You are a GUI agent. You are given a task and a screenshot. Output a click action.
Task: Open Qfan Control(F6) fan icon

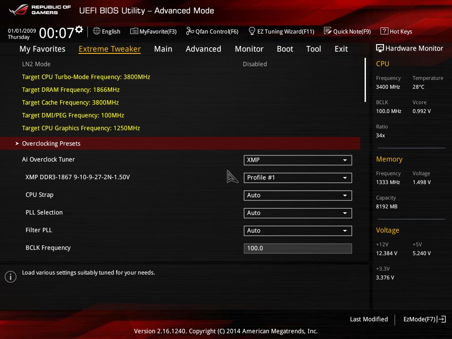point(190,31)
